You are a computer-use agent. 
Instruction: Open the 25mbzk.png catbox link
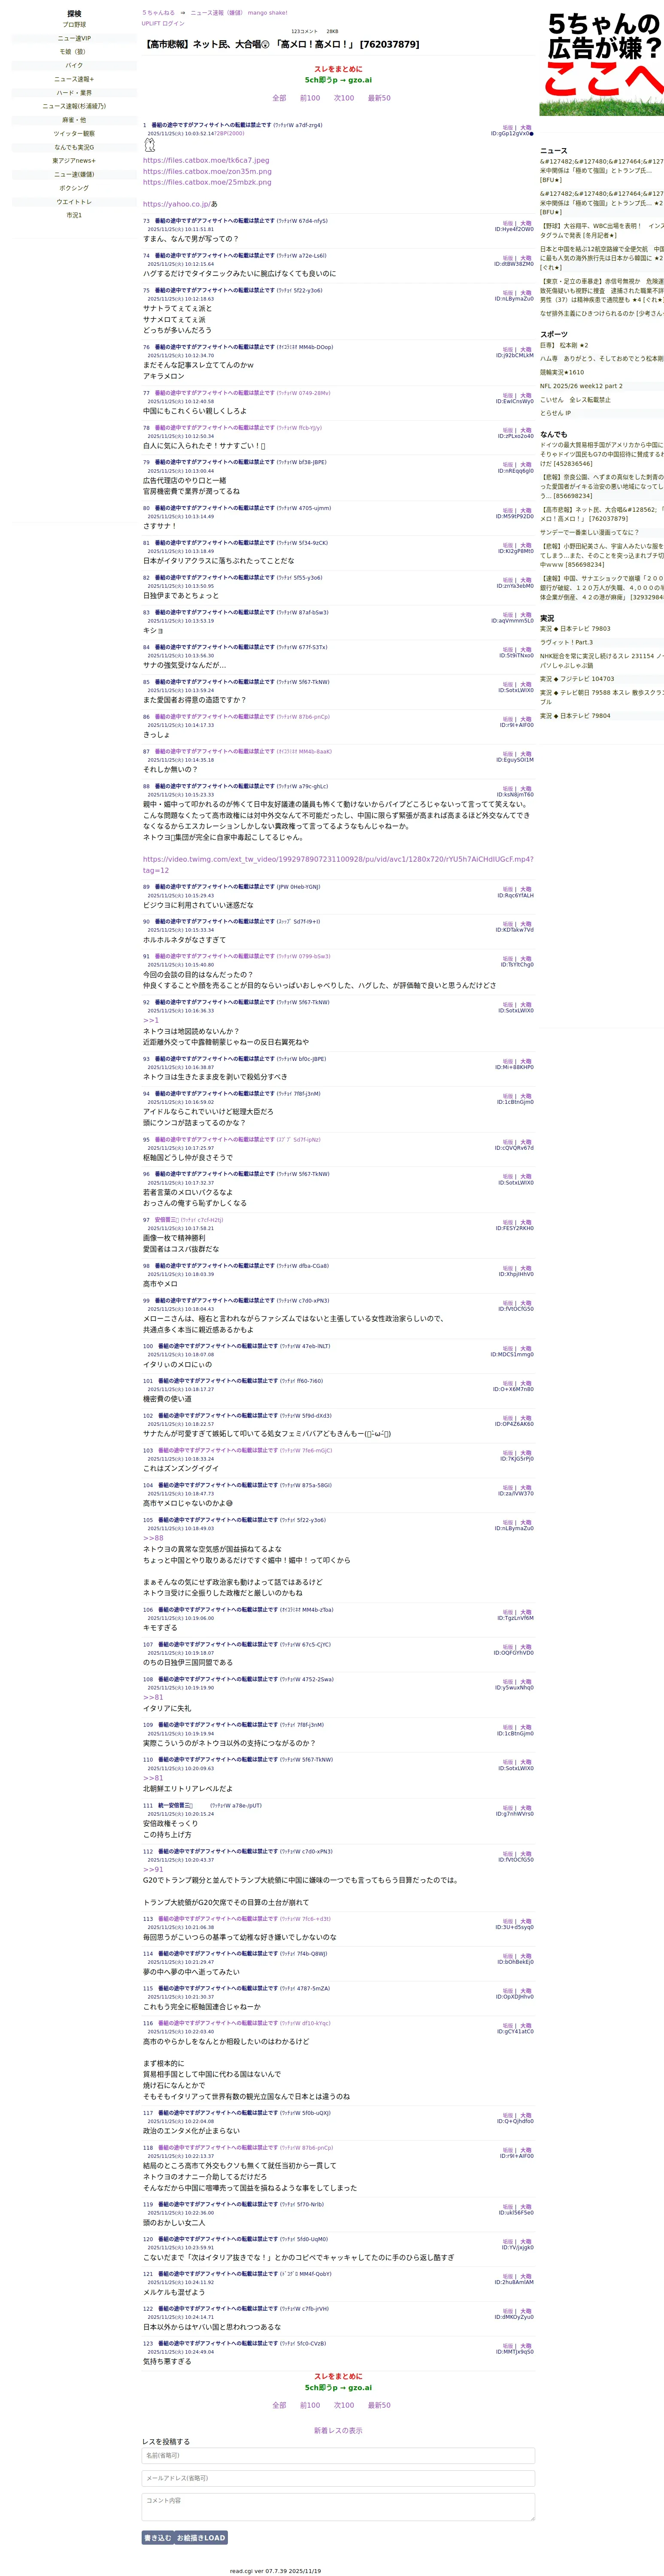point(207,182)
